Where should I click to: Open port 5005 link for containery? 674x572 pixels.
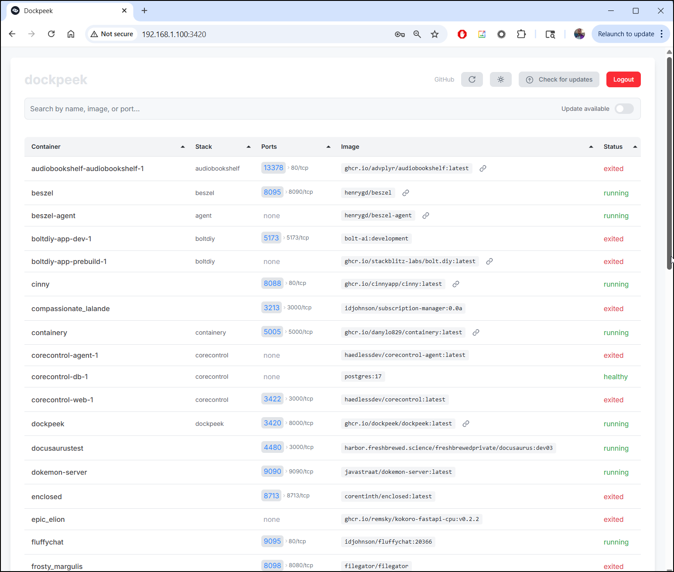[x=272, y=332]
